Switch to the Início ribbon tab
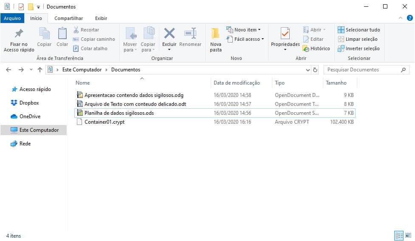 (x=36, y=18)
